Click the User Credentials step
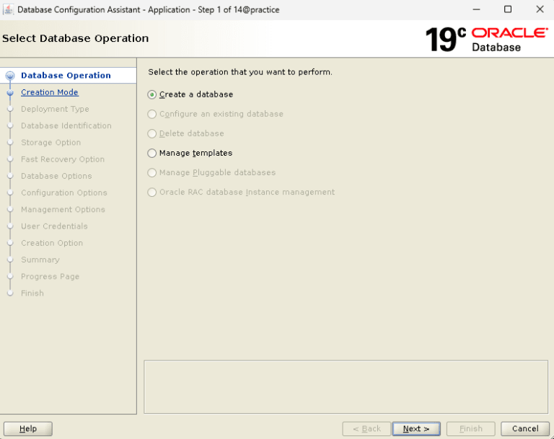The image size is (554, 439). coord(54,226)
